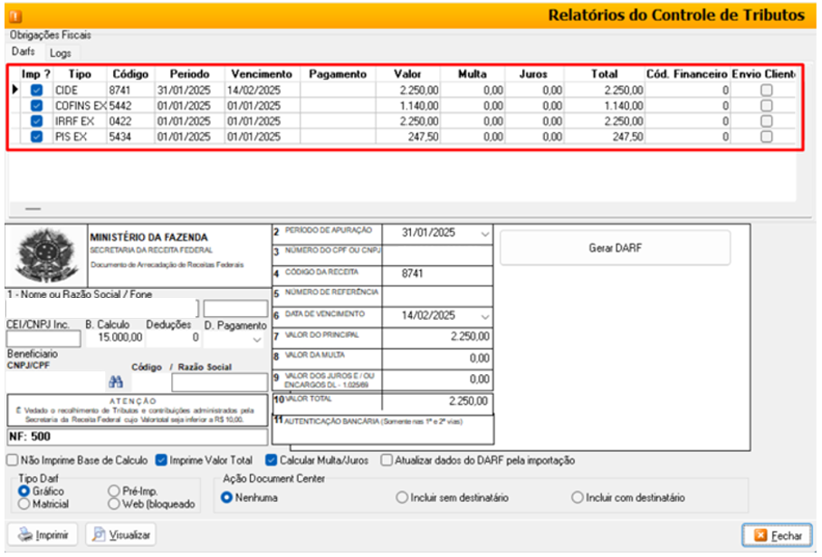Click the orange app icon in title bar
Viewport: 822px width, 557px height.
(x=15, y=16)
